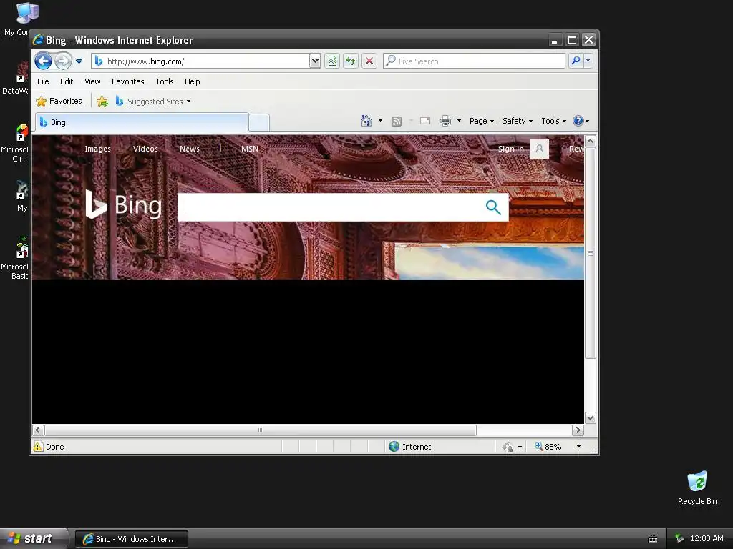
Task: Open the Videos link on Bing
Action: pos(145,149)
